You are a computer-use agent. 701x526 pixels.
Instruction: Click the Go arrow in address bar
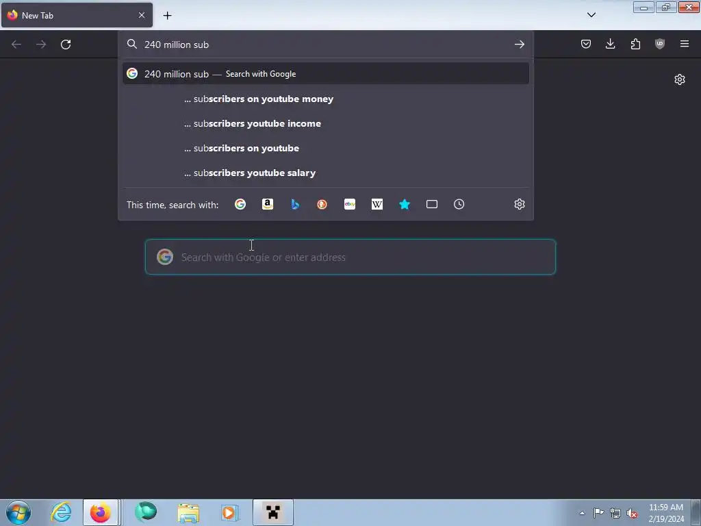tap(519, 45)
